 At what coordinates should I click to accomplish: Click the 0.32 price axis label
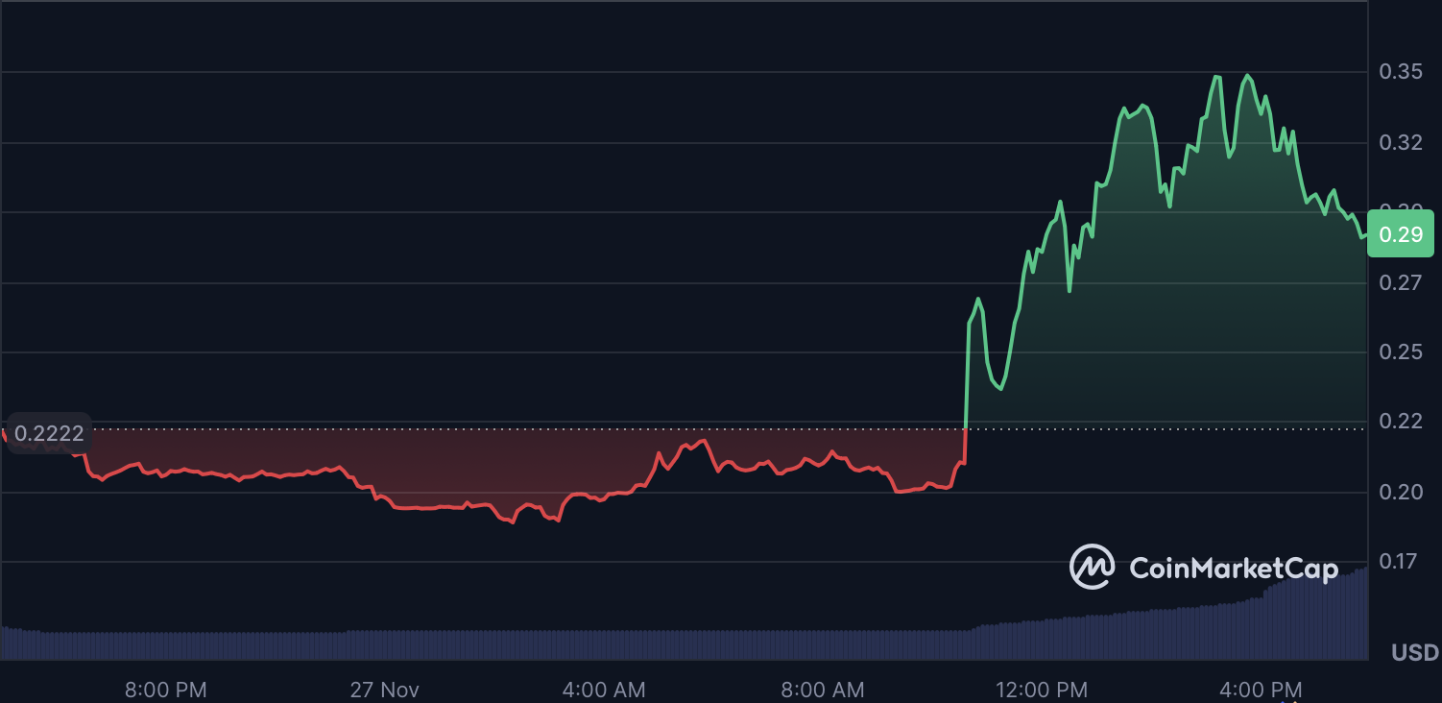coord(1400,143)
